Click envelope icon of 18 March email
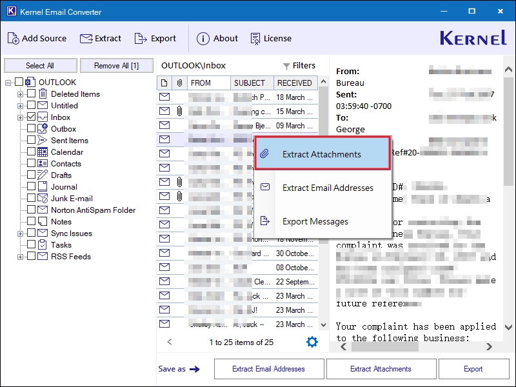This screenshot has height=387, width=516. [x=164, y=97]
